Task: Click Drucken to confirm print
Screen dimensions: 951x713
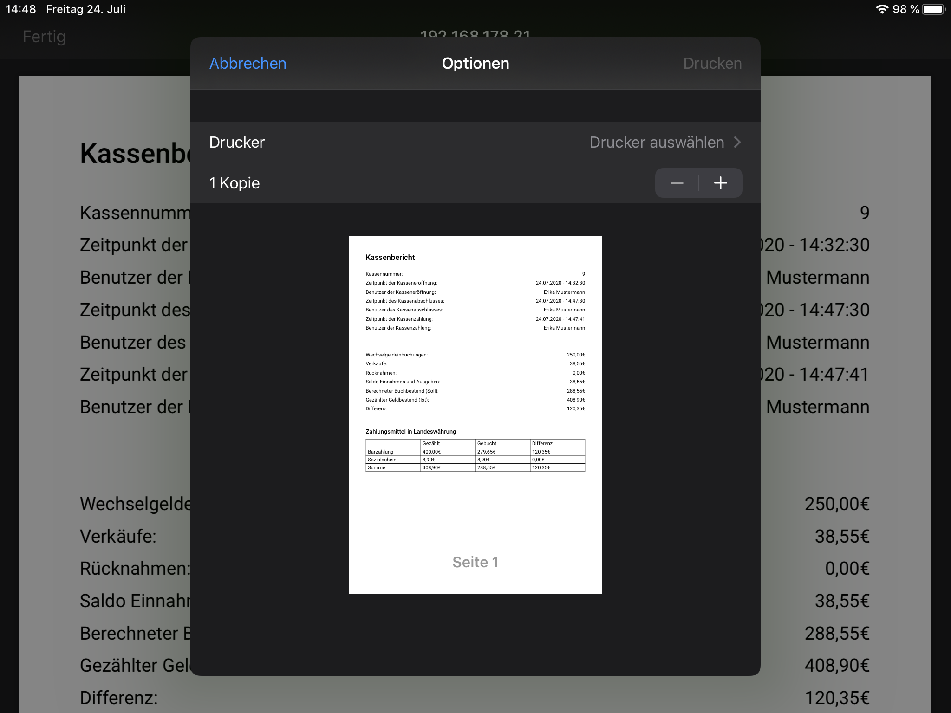Action: [711, 63]
